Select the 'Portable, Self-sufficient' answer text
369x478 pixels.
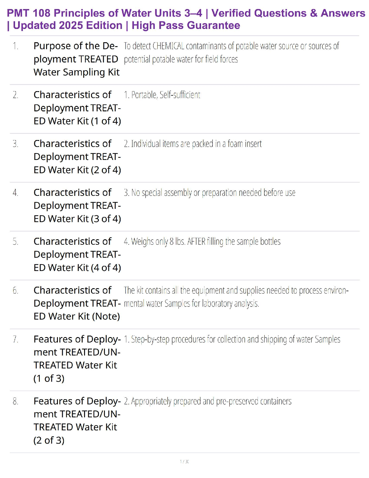(162, 95)
